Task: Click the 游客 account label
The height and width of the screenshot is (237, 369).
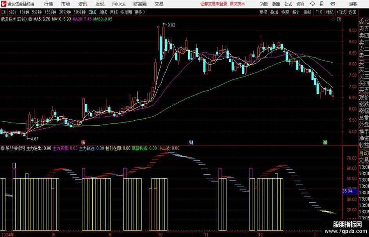Action: coord(353,4)
